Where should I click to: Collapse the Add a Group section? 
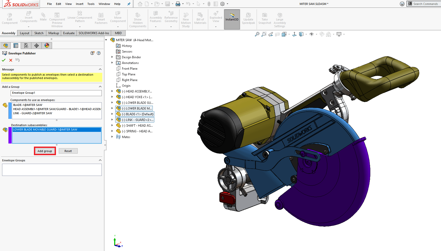(100, 87)
